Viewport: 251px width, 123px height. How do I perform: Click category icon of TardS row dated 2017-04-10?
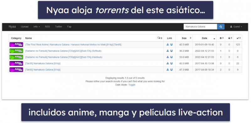[16, 63]
